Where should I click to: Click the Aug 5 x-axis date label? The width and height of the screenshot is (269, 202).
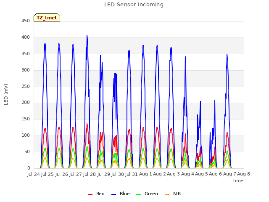coord(201,174)
